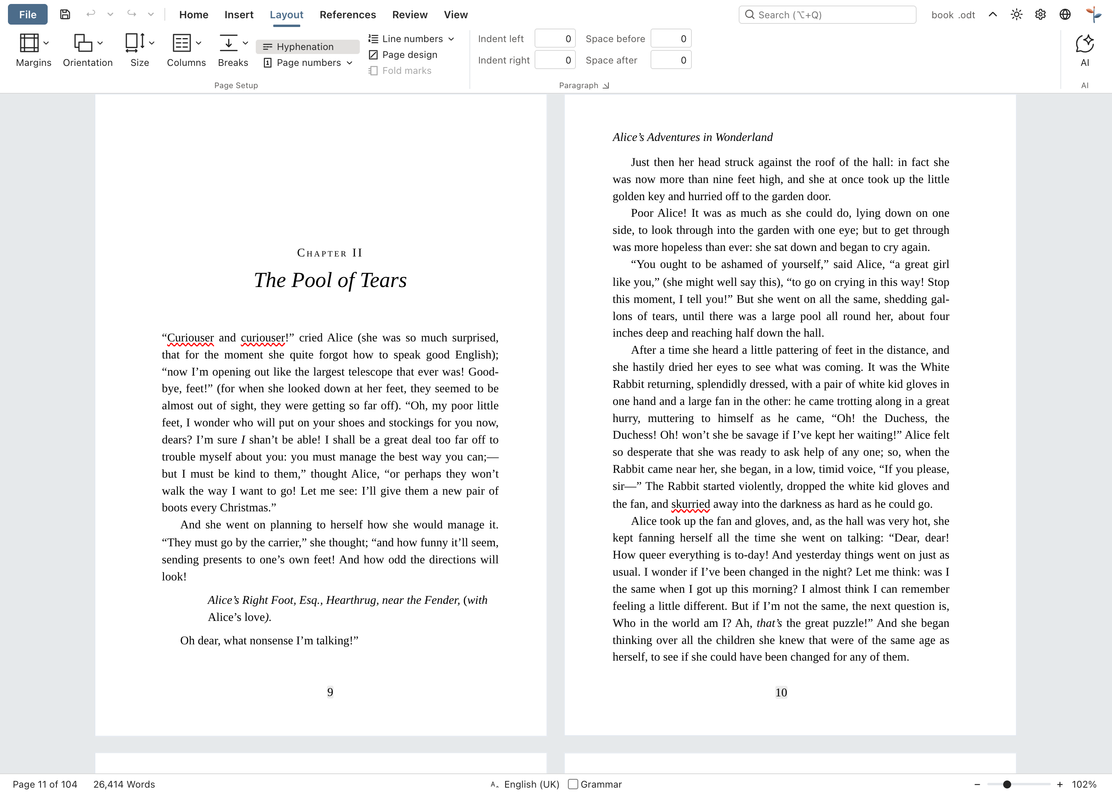Click the zoom out minus icon

(x=977, y=784)
